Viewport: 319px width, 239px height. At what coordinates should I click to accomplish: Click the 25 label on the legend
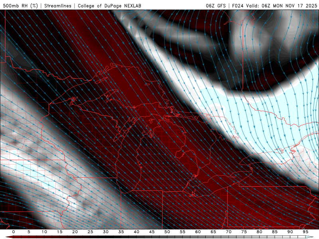91,232
